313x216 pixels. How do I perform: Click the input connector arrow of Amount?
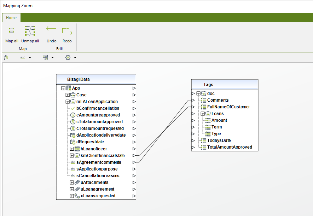tap(193, 120)
